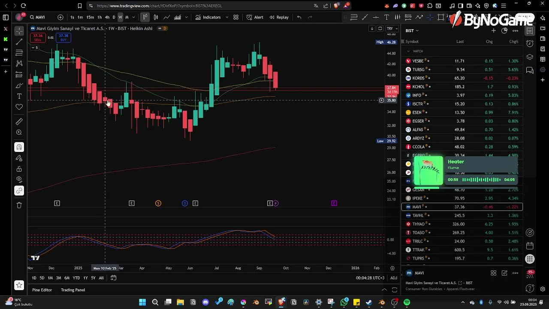This screenshot has height=309, width=549.
Task: Select the trend line drawing tool
Action: [19, 42]
